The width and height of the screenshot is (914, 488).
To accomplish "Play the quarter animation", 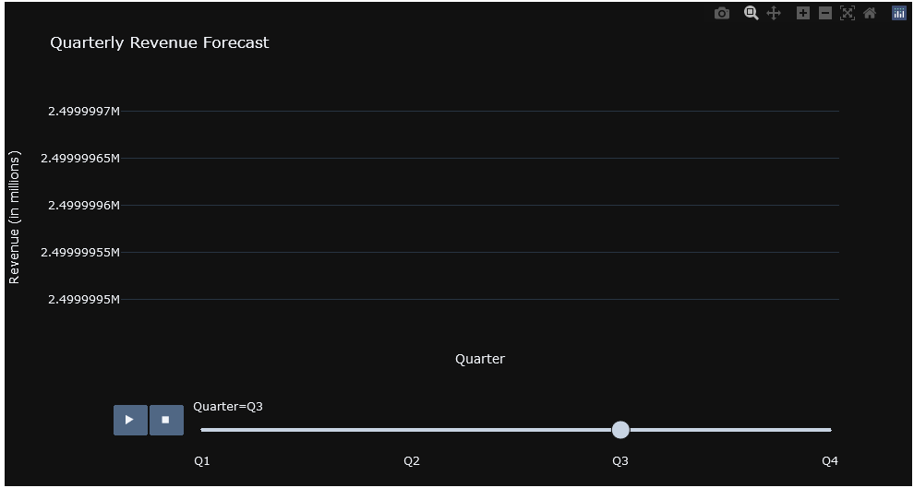I will 130,420.
